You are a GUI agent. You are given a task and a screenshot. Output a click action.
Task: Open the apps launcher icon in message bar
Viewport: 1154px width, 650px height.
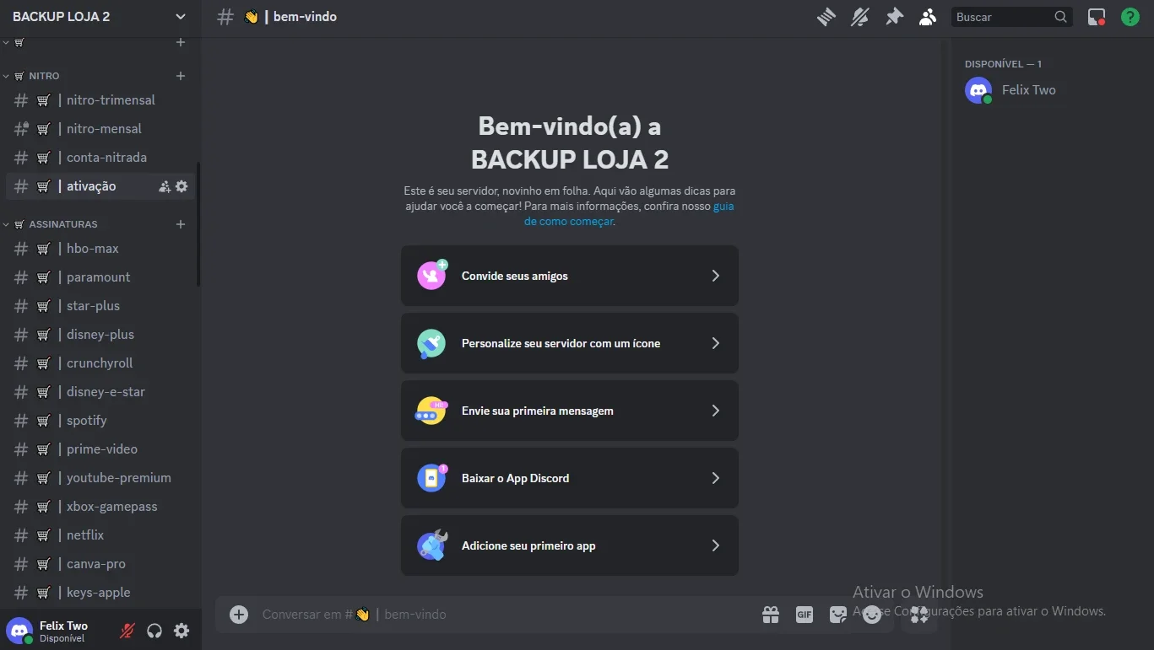click(x=919, y=615)
